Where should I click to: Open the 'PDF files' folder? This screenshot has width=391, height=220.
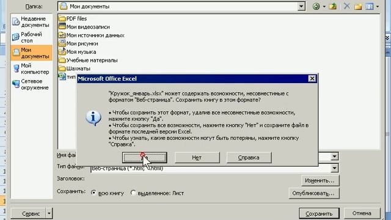73,18
